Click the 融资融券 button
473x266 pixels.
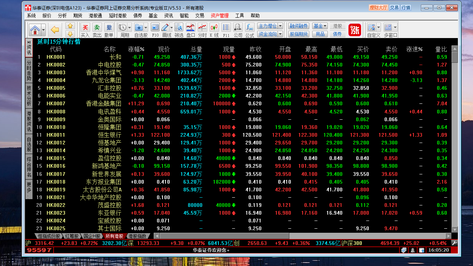tap(299, 26)
